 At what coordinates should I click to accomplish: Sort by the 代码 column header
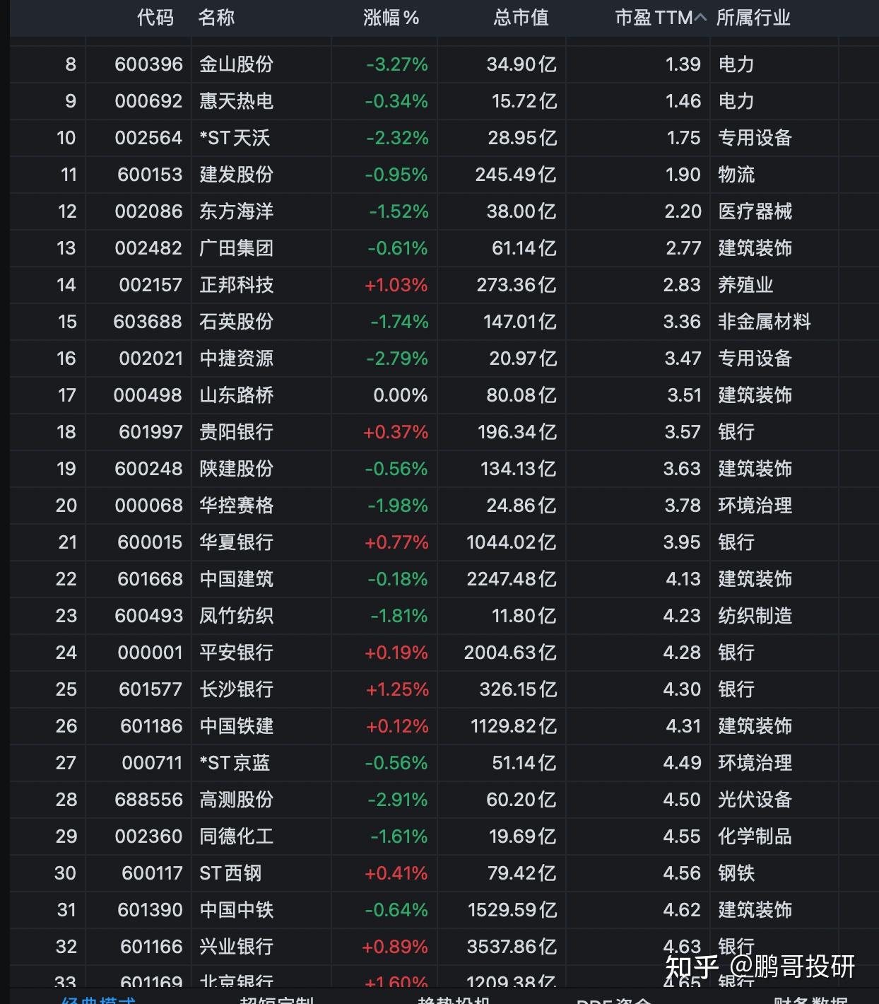pyautogui.click(x=155, y=18)
